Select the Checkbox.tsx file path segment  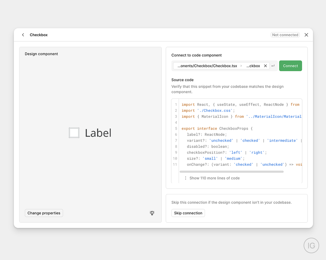click(207, 66)
